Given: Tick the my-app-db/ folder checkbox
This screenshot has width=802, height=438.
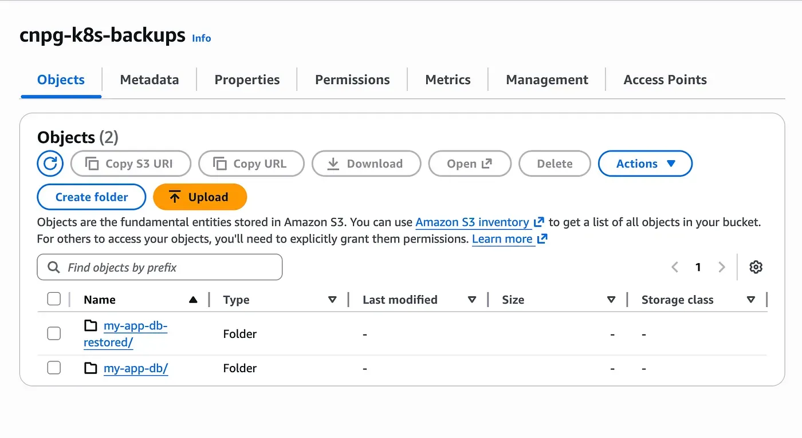Looking at the screenshot, I should point(54,368).
